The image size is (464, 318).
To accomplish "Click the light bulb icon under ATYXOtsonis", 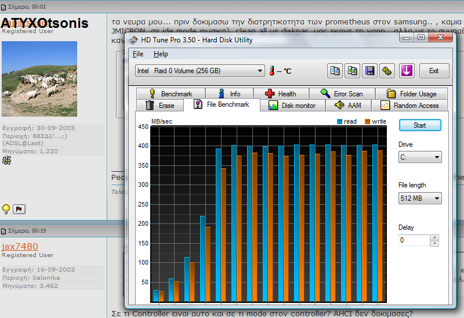I will (6, 209).
